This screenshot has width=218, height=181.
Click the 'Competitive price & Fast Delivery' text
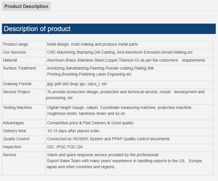90,123
